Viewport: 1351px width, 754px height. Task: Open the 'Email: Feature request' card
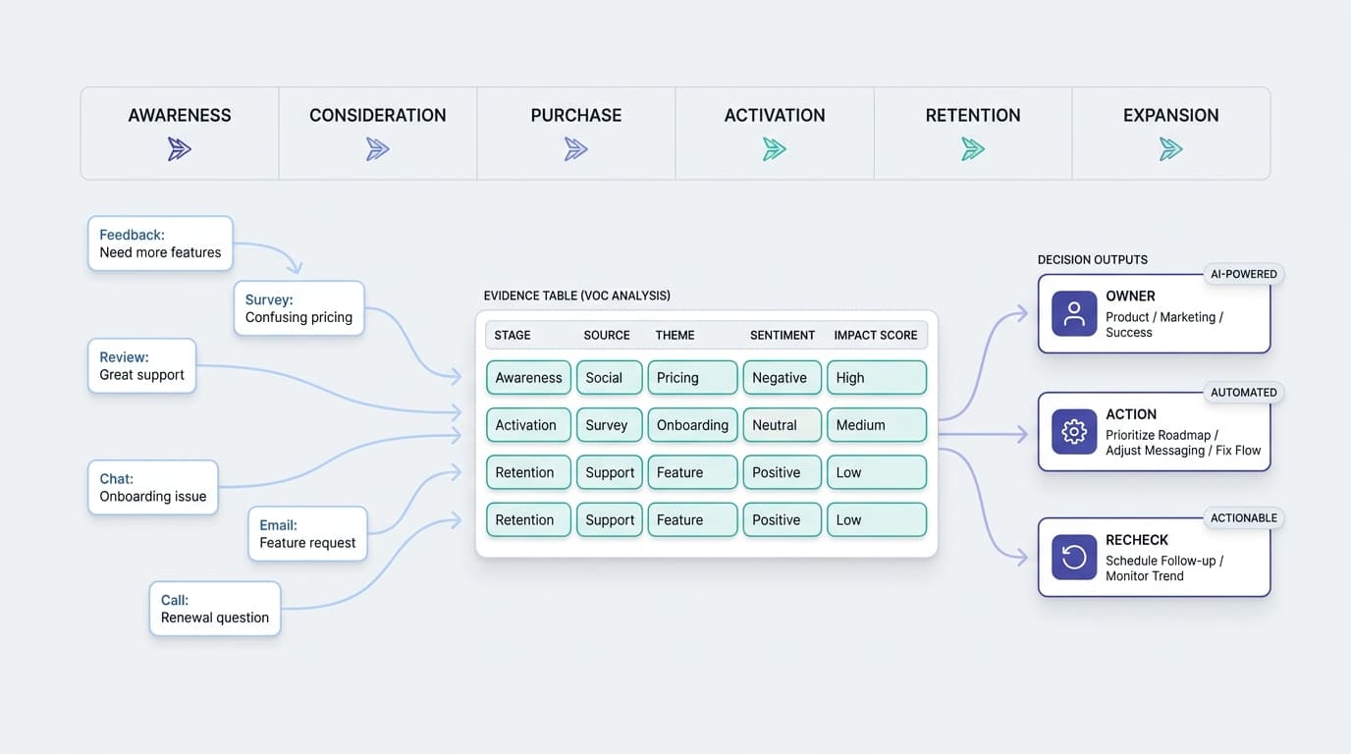pyautogui.click(x=307, y=534)
